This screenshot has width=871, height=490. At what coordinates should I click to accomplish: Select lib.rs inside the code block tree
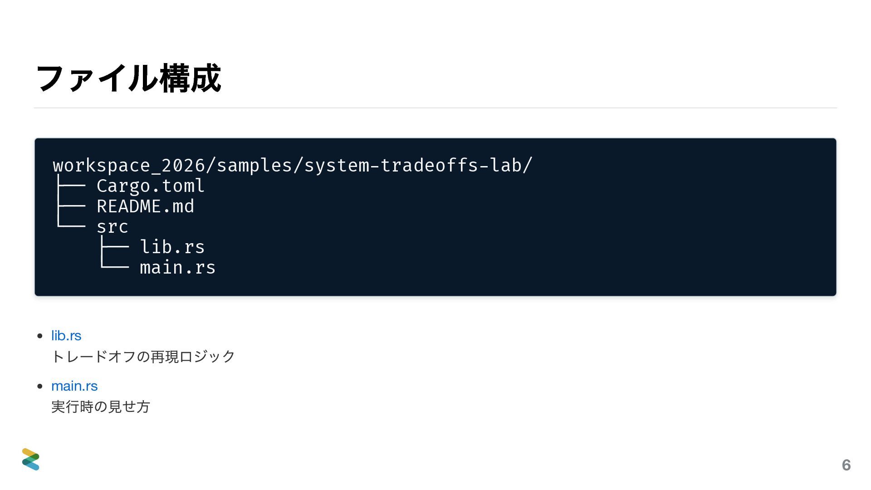[172, 247]
